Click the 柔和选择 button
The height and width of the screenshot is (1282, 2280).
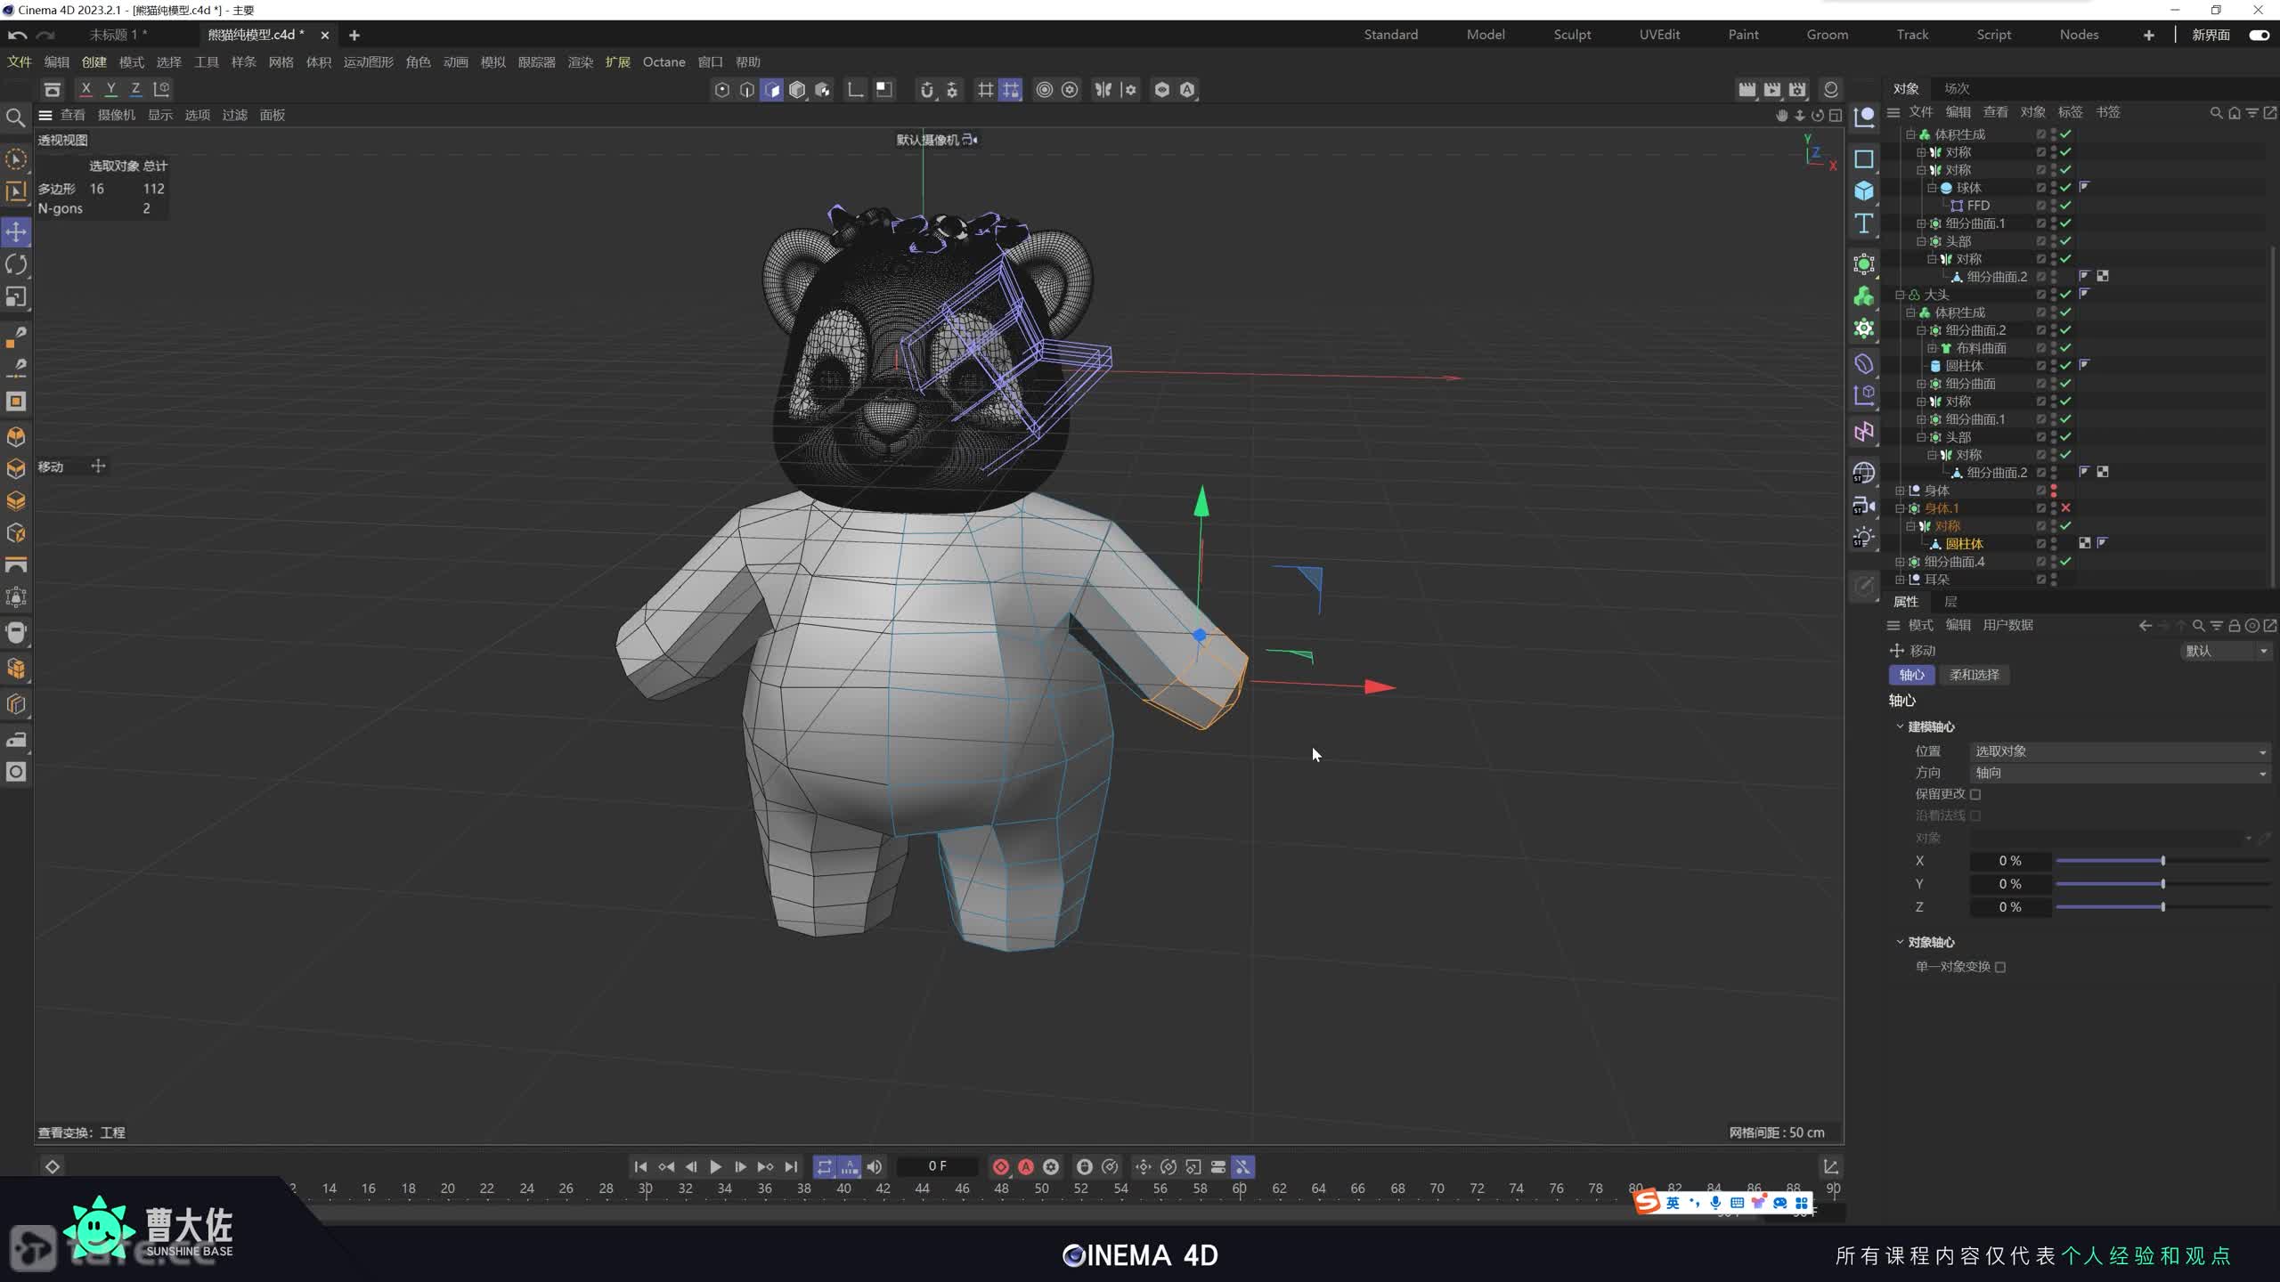tap(1975, 675)
